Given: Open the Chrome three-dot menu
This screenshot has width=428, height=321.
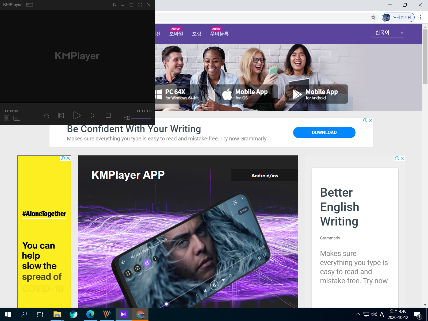Looking at the screenshot, I should coord(421,17).
